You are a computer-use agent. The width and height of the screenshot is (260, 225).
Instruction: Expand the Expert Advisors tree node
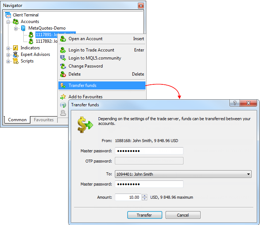tap(8, 55)
